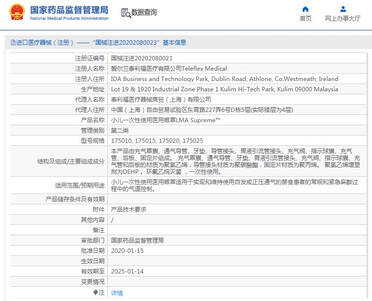Screen dimensions: 372x301
Task: Click the bulb icon beside 注
Action: [x=96, y=292]
